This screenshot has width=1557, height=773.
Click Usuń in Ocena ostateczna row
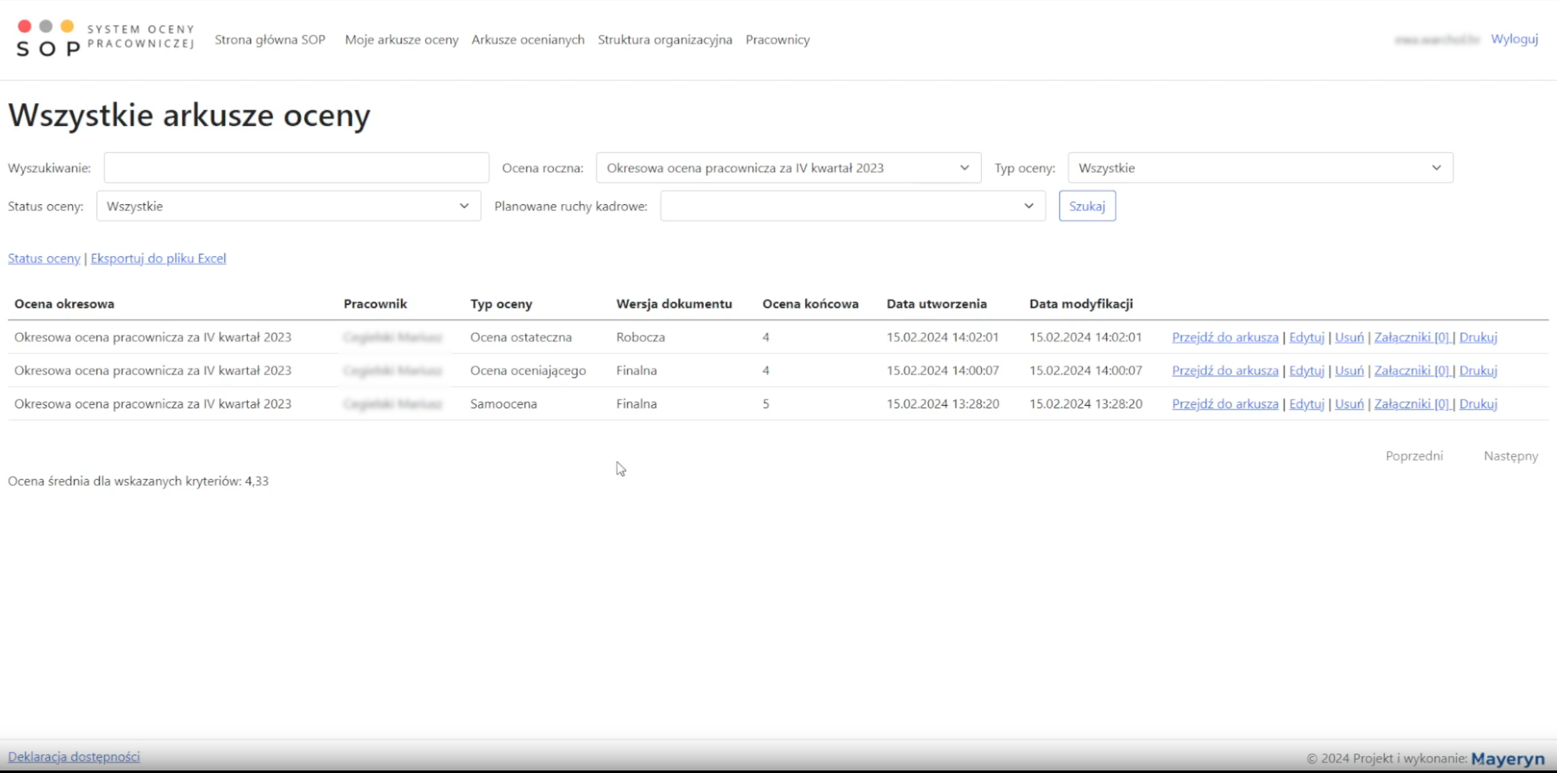point(1349,337)
